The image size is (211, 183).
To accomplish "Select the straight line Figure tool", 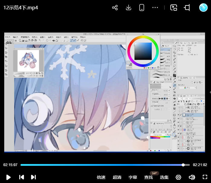I will pyautogui.click(x=174, y=112).
